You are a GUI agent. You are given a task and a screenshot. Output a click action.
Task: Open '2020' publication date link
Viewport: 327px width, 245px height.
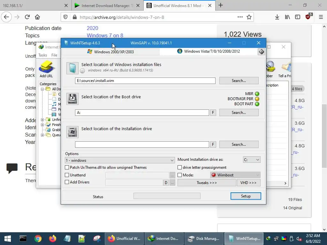click(92, 28)
